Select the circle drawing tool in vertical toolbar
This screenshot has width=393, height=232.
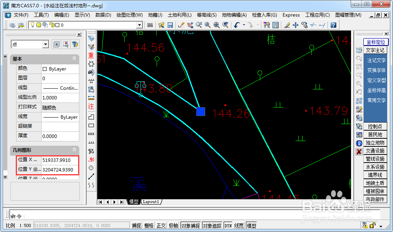pos(91,168)
